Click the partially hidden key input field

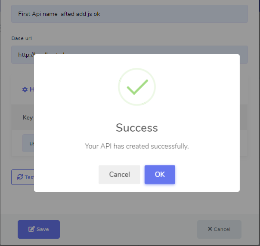coord(28,143)
